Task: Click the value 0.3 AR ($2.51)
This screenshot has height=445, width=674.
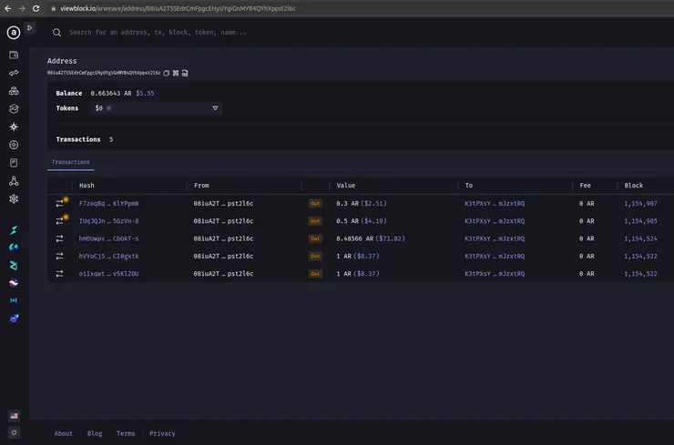Action: pyautogui.click(x=362, y=204)
